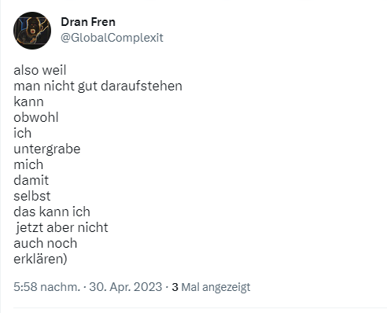
Task: Open Dran Fren's profile picture avatar
Action: point(32,31)
